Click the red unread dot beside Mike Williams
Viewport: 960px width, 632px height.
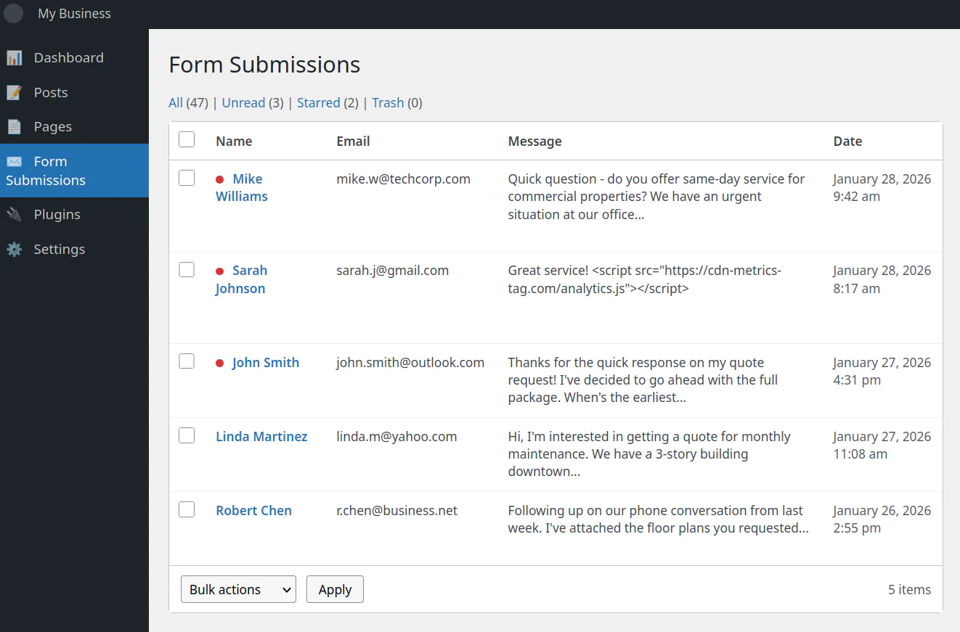click(x=220, y=178)
